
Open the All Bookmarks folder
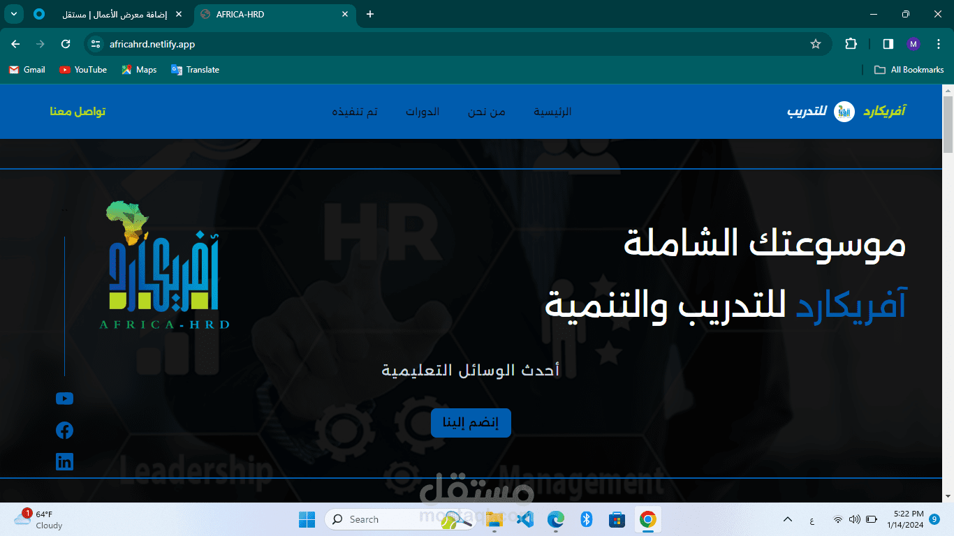pos(909,70)
